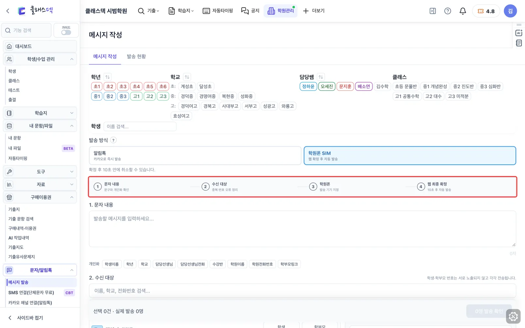Sort grades with the 학년 sort icon
The image size is (525, 328).
pos(107,77)
